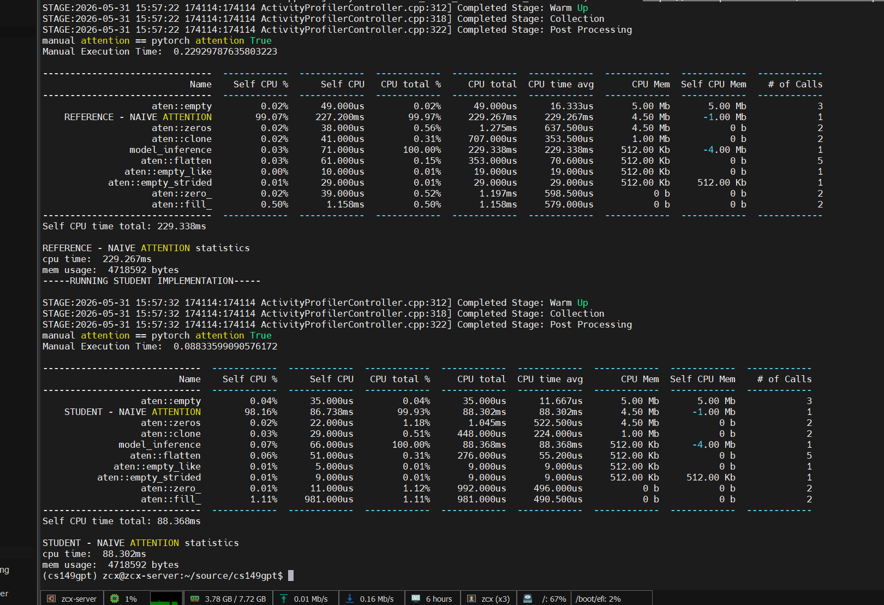Select the /boot/efi: 2% disk entry

click(598, 599)
